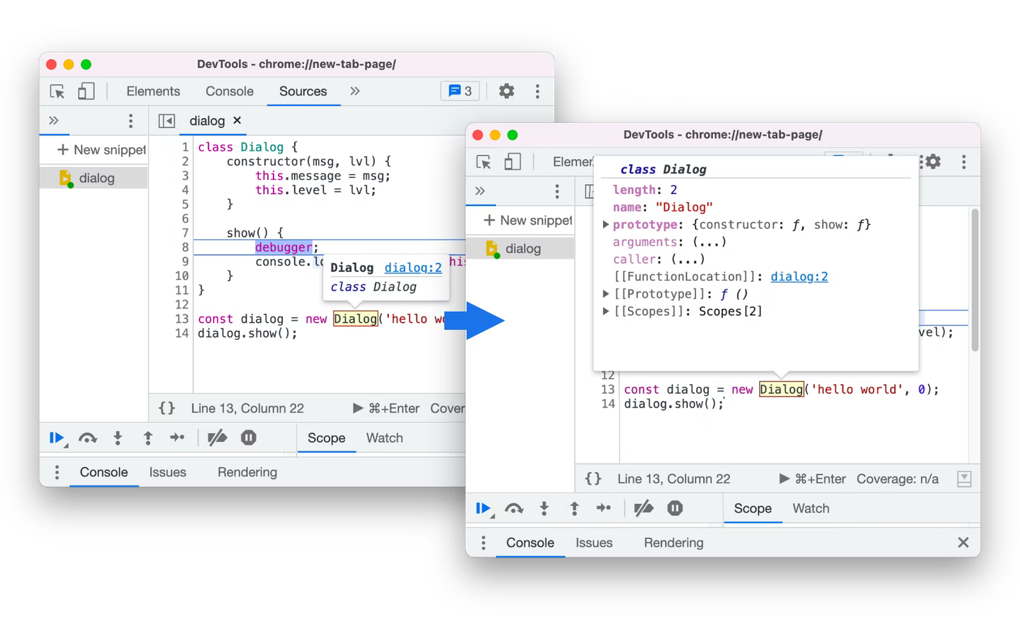Open navigator three-dot menu in left window
Image resolution: width=1020 pixels, height=641 pixels.
click(x=131, y=121)
